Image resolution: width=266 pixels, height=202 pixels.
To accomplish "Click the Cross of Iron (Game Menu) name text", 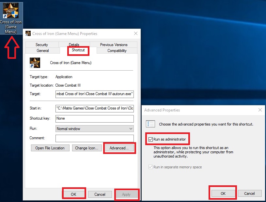I will tap(71, 63).
